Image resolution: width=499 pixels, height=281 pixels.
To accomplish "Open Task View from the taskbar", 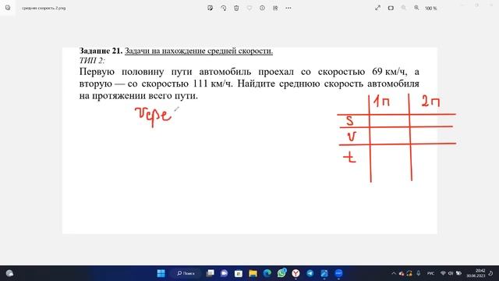I will pos(210,273).
